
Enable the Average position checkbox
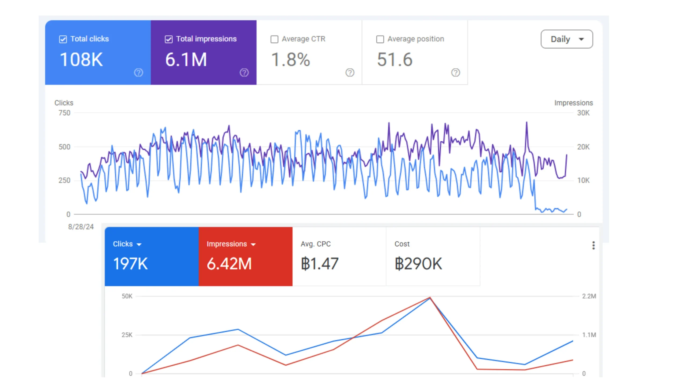(x=380, y=39)
